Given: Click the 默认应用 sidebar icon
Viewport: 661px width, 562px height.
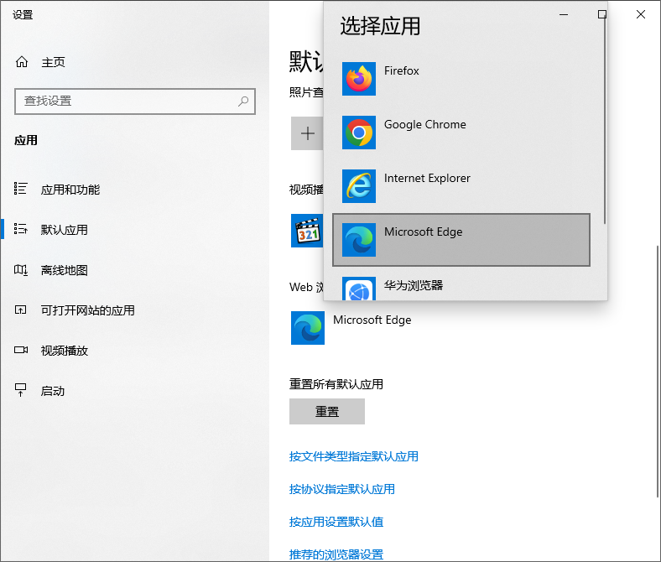Looking at the screenshot, I should pos(21,229).
